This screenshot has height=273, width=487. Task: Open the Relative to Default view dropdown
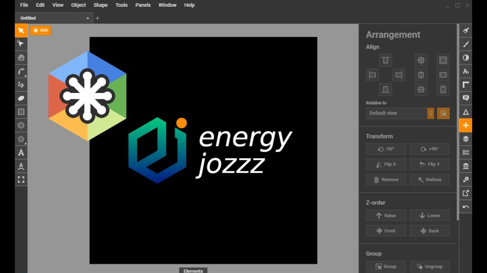point(400,113)
